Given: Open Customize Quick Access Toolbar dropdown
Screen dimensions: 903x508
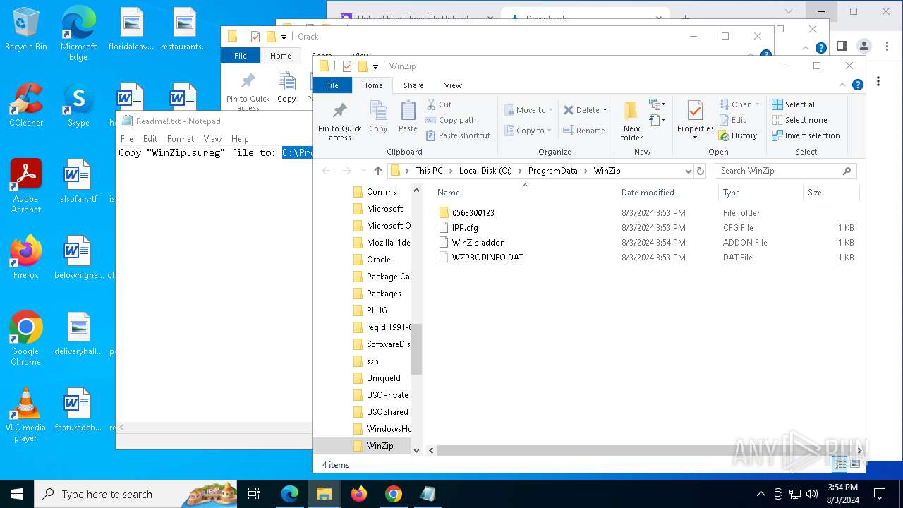Looking at the screenshot, I should point(375,66).
